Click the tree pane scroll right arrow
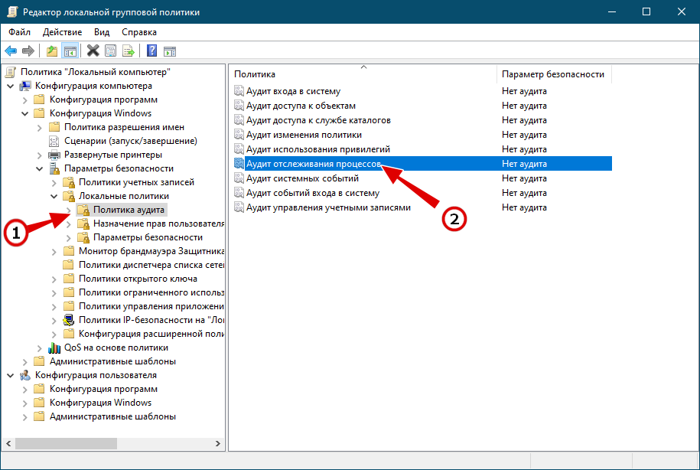This screenshot has height=470, width=700. [x=218, y=444]
